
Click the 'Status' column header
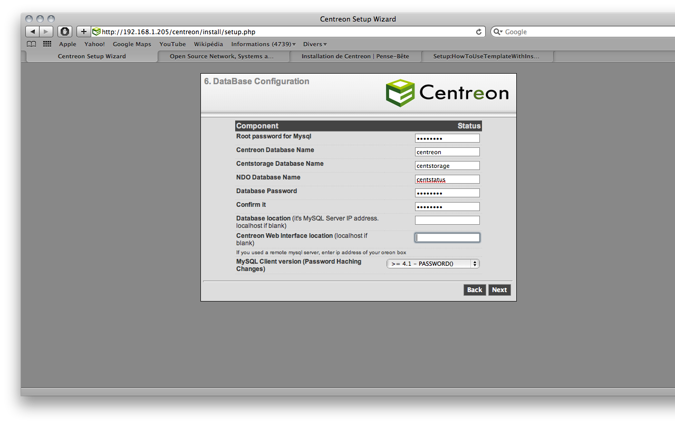click(x=469, y=126)
